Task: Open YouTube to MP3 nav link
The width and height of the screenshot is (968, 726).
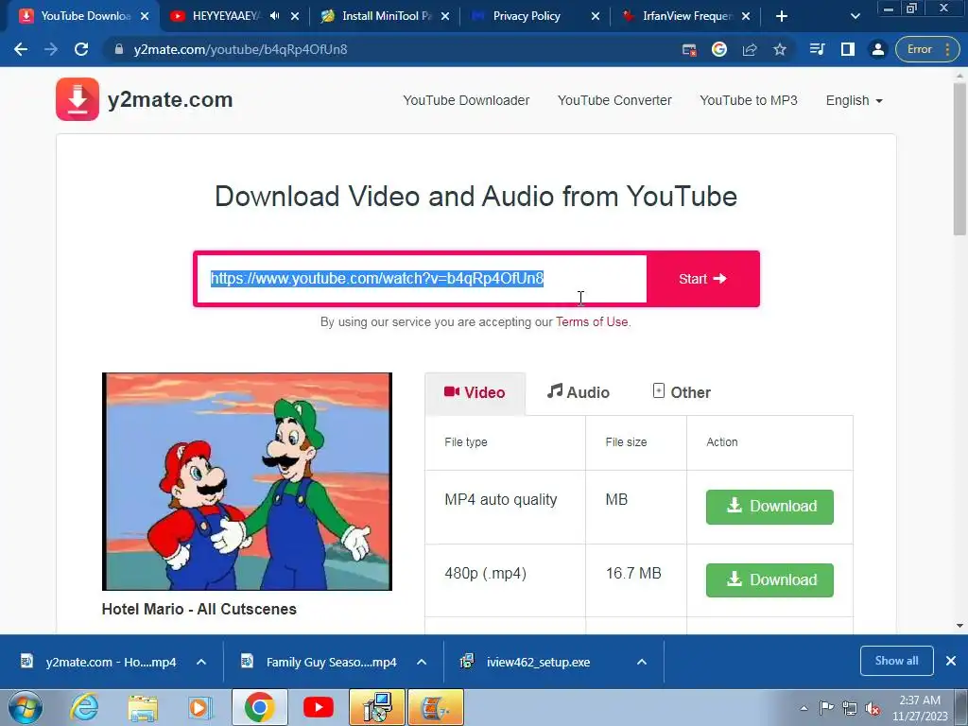Action: [x=749, y=100]
